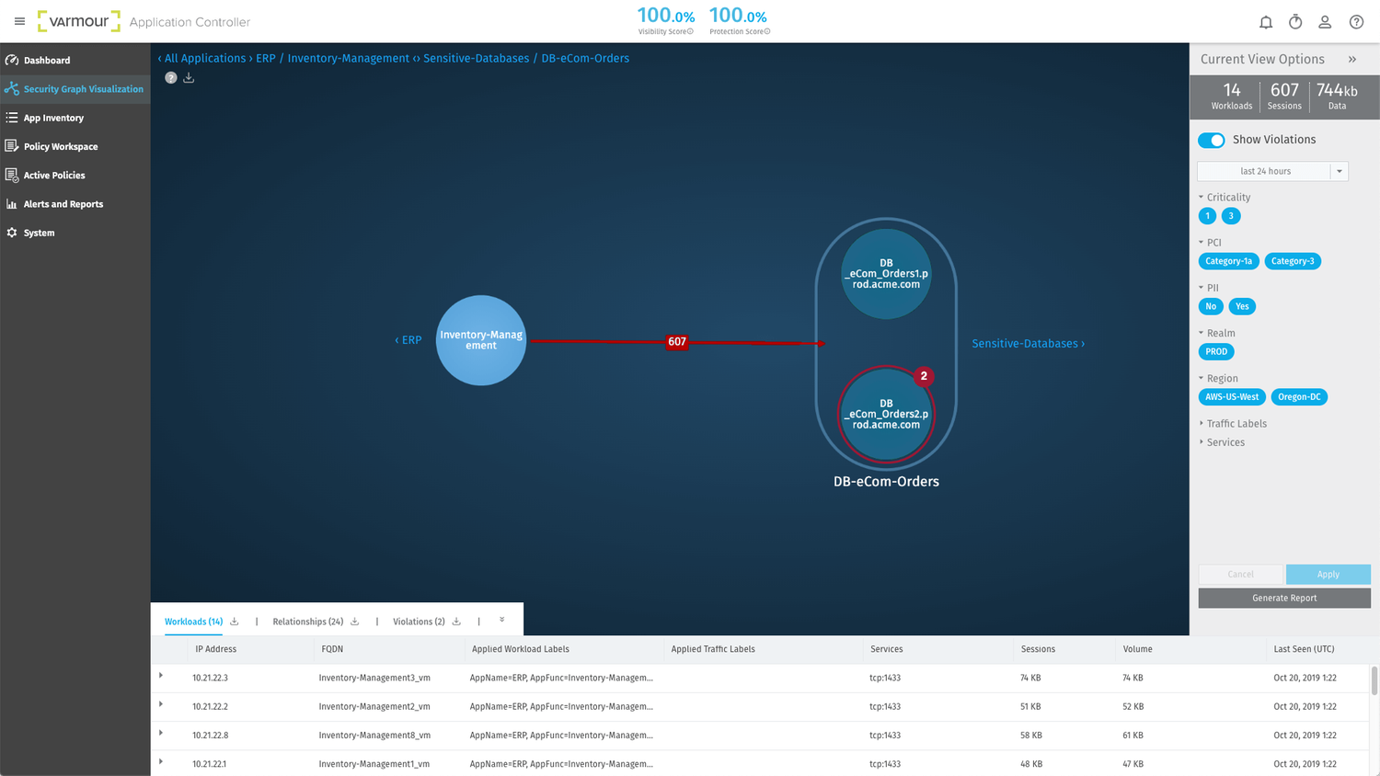Select the DB_eCom_Orders2 node with violations
This screenshot has width=1380, height=776.
tap(885, 415)
